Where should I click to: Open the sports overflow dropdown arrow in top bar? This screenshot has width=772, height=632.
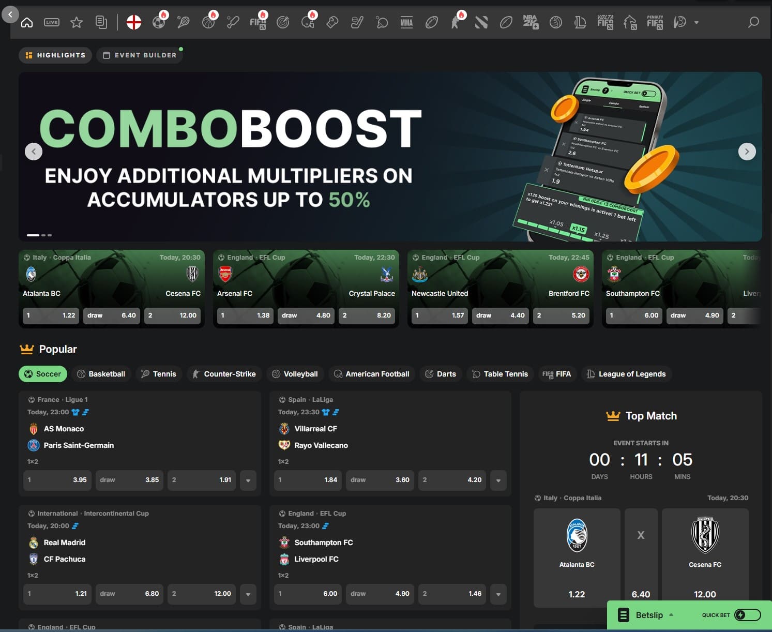(x=696, y=23)
